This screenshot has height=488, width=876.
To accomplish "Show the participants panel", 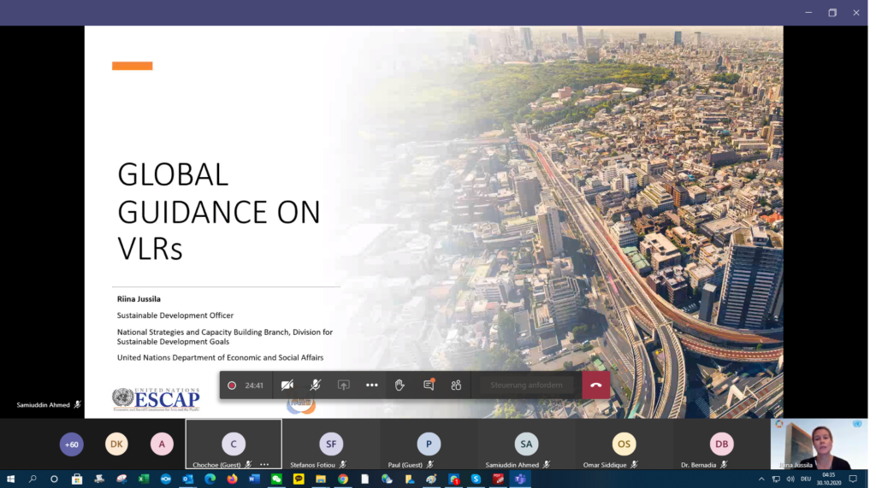I will (456, 385).
